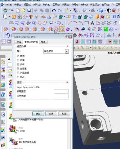This screenshot has width=120, height=149.
Task: Enable the PMI checkbox
Action: tap(18, 77)
